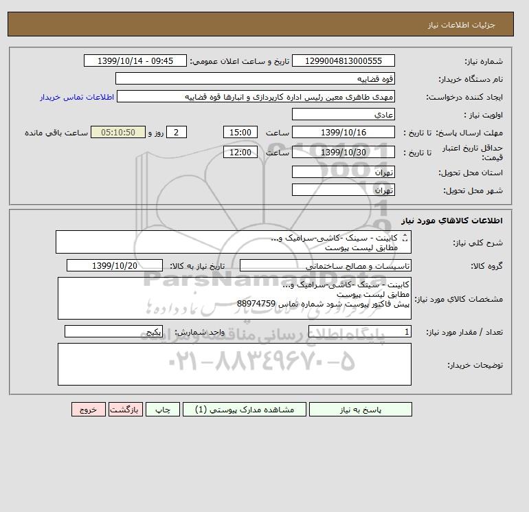Click the 'چاپ' print button
529x512 pixels.
[163, 410]
